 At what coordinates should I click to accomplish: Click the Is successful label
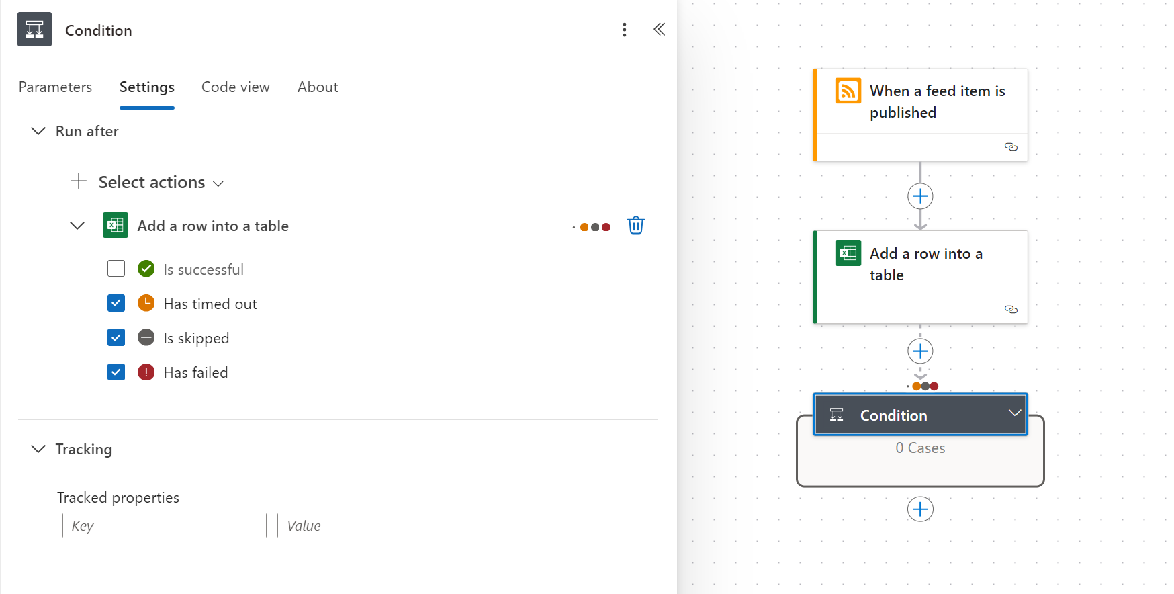coord(204,269)
